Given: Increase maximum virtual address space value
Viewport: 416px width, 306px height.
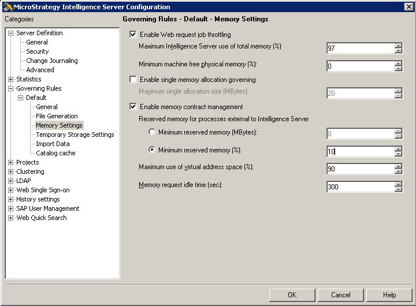Looking at the screenshot, I should [398, 166].
